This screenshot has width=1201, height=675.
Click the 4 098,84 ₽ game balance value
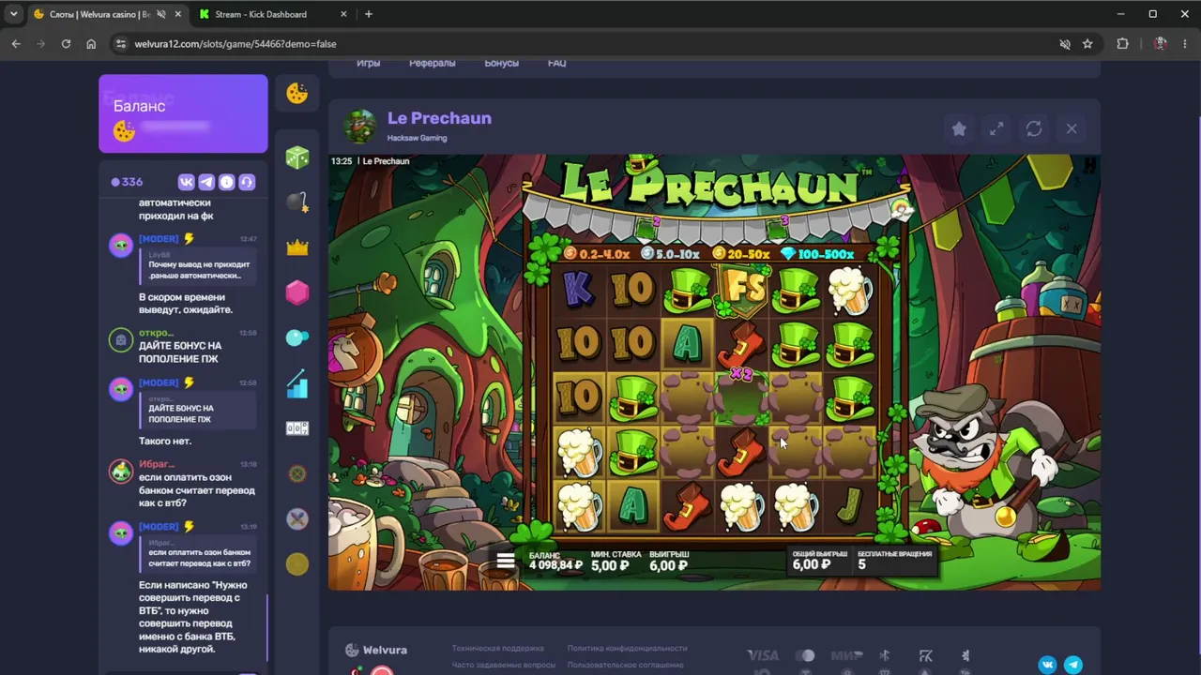(x=555, y=566)
